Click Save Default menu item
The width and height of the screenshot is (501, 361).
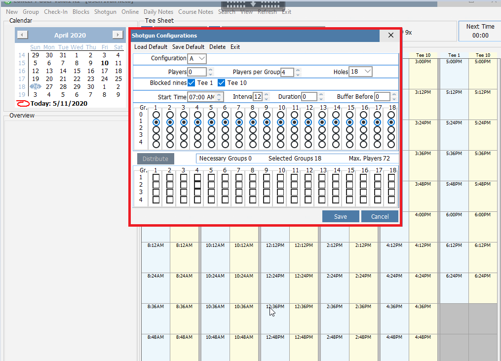[188, 47]
